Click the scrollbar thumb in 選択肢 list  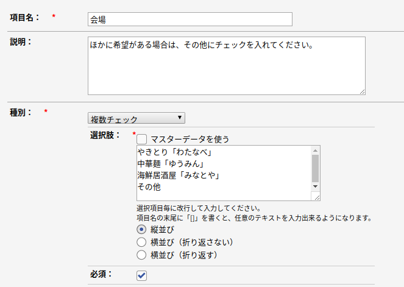pyautogui.click(x=315, y=168)
